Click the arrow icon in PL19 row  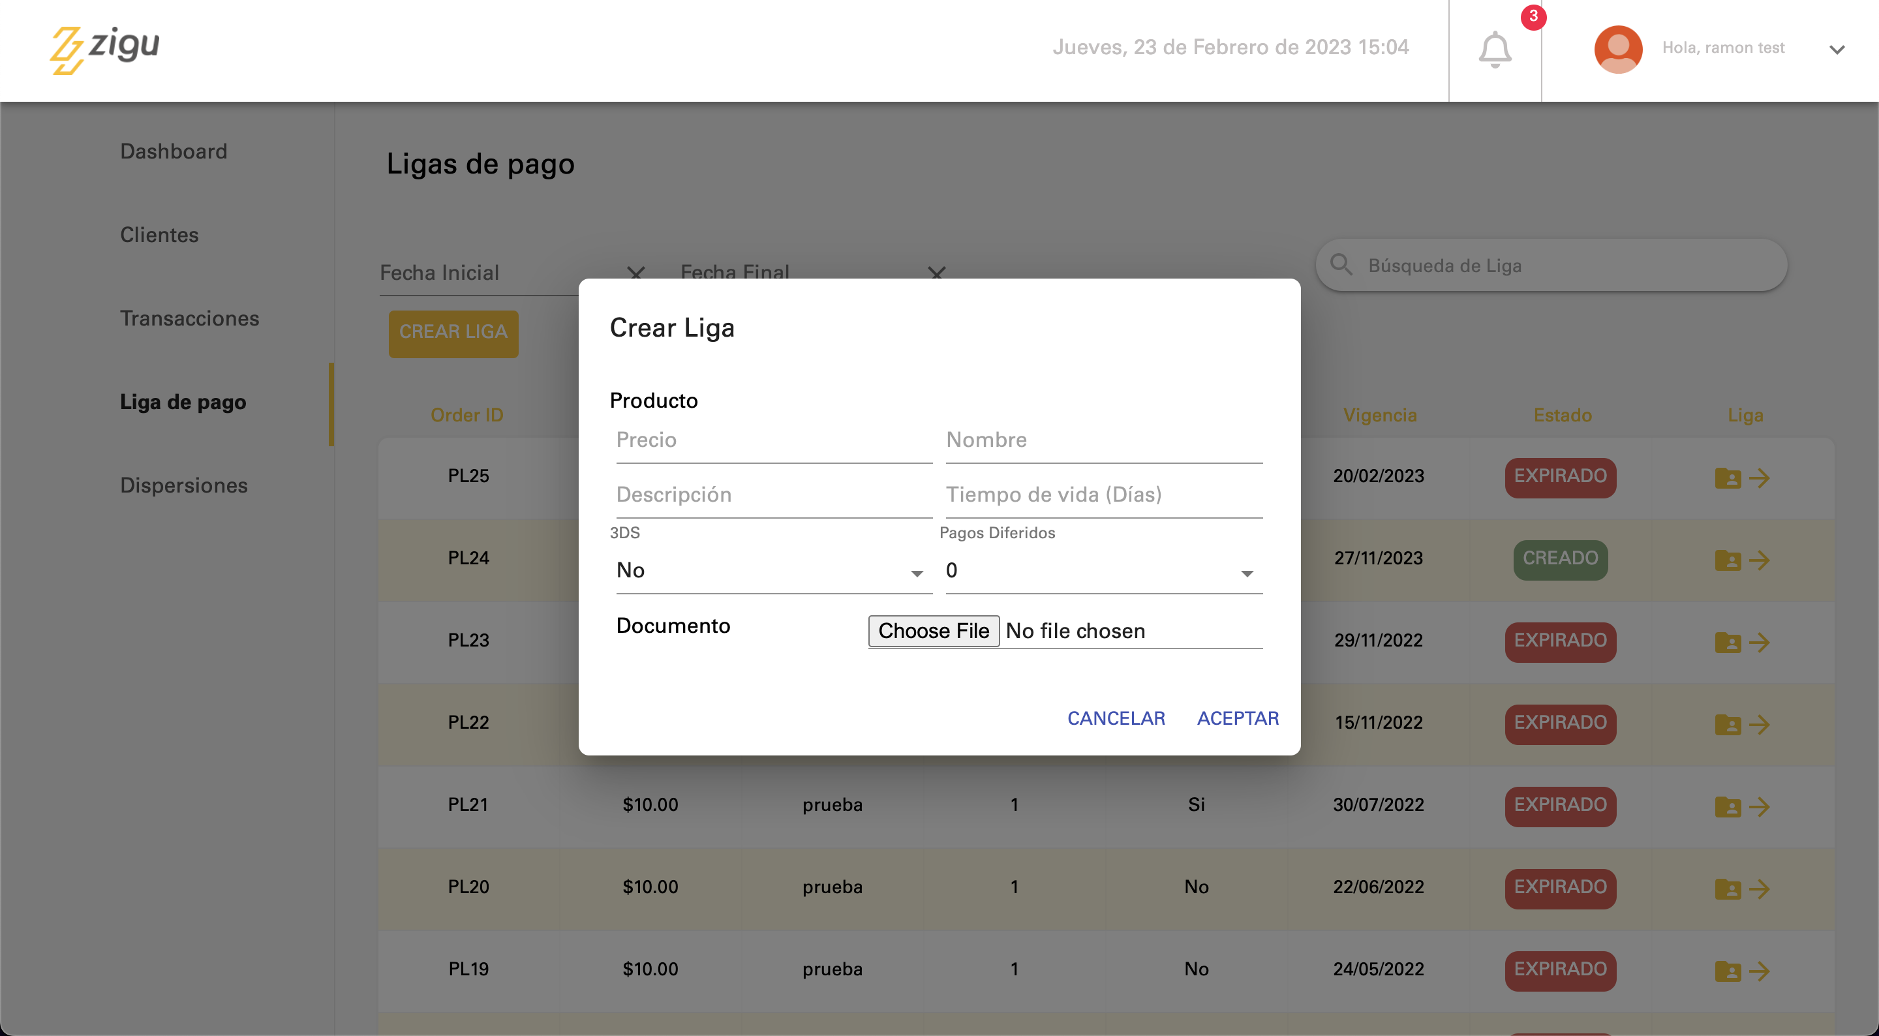[x=1760, y=971]
